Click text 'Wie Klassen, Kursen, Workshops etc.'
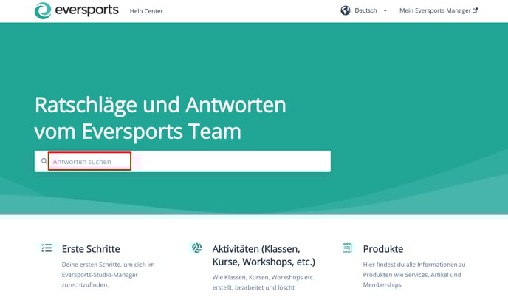Image resolution: width=508 pixels, height=300 pixels. (x=264, y=277)
